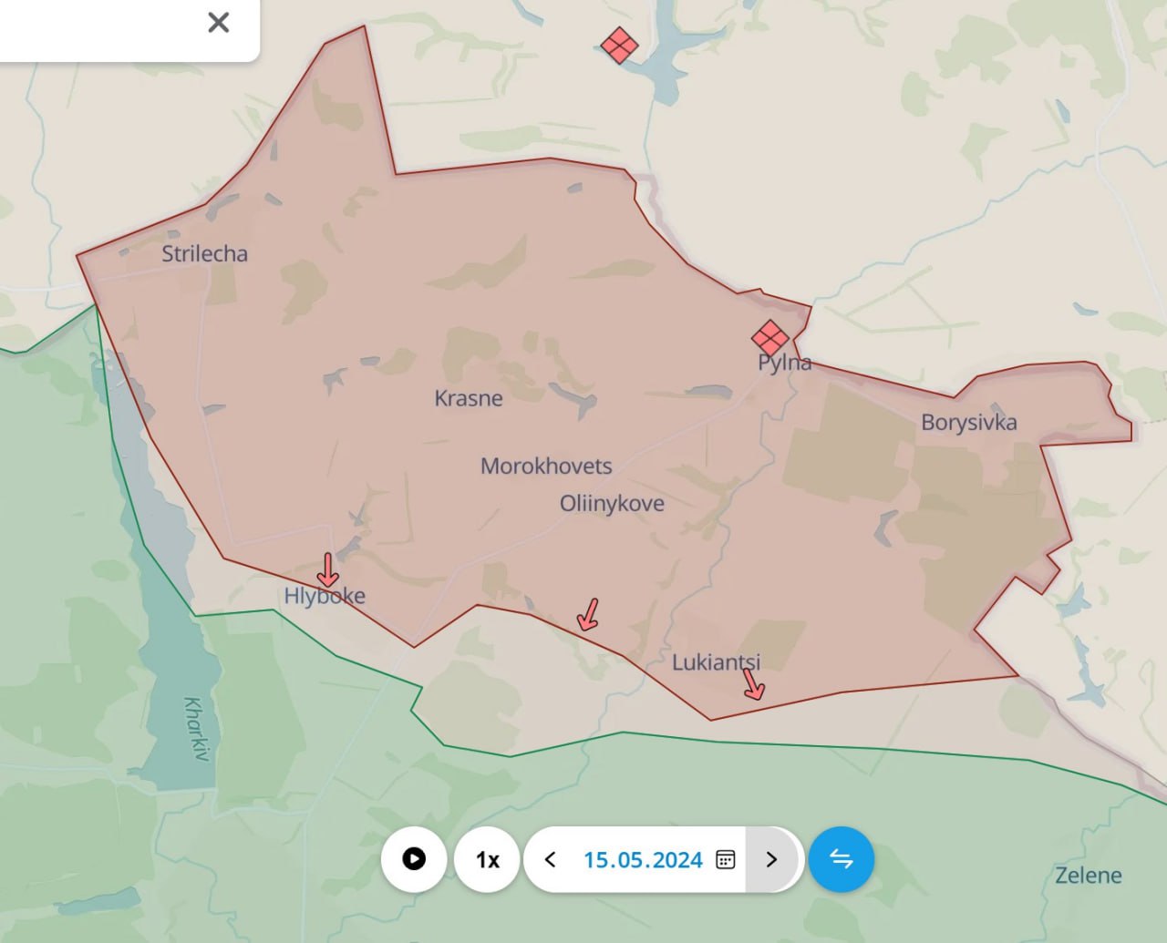The width and height of the screenshot is (1167, 943).
Task: Click the red attack arrow above Hlyboke
Action: click(x=327, y=570)
